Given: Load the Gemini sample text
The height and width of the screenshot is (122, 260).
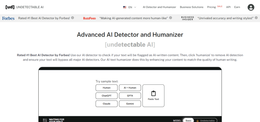Looking at the screenshot, I should coord(130,104).
